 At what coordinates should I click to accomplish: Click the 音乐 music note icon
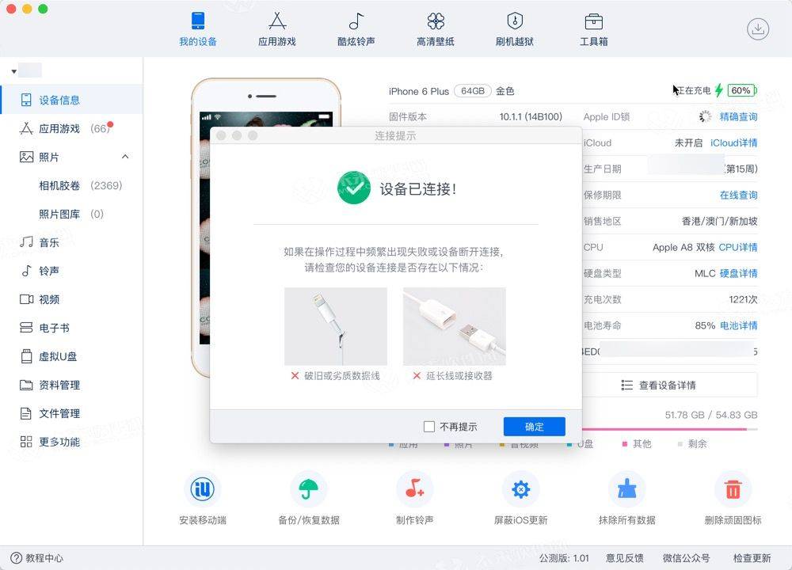[x=26, y=242]
